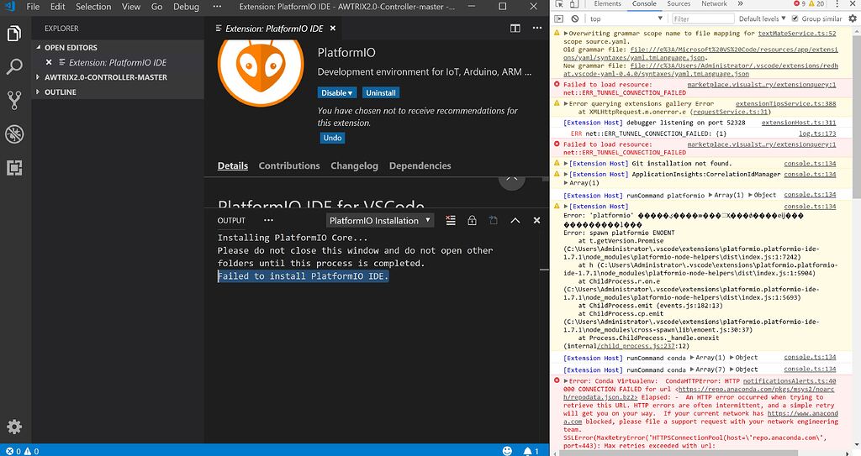
Task: Open the Debug view in activity bar
Action: [14, 134]
